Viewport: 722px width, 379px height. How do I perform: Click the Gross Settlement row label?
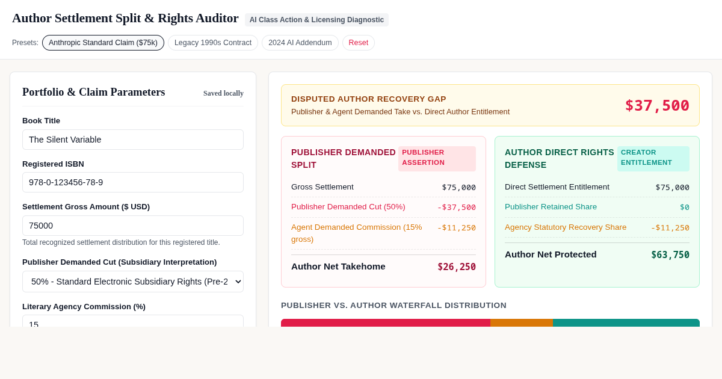pos(322,187)
